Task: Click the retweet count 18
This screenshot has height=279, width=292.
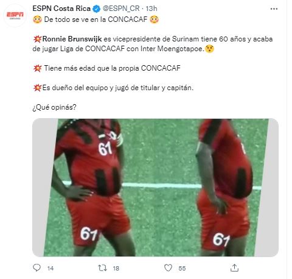Action: coord(116,269)
